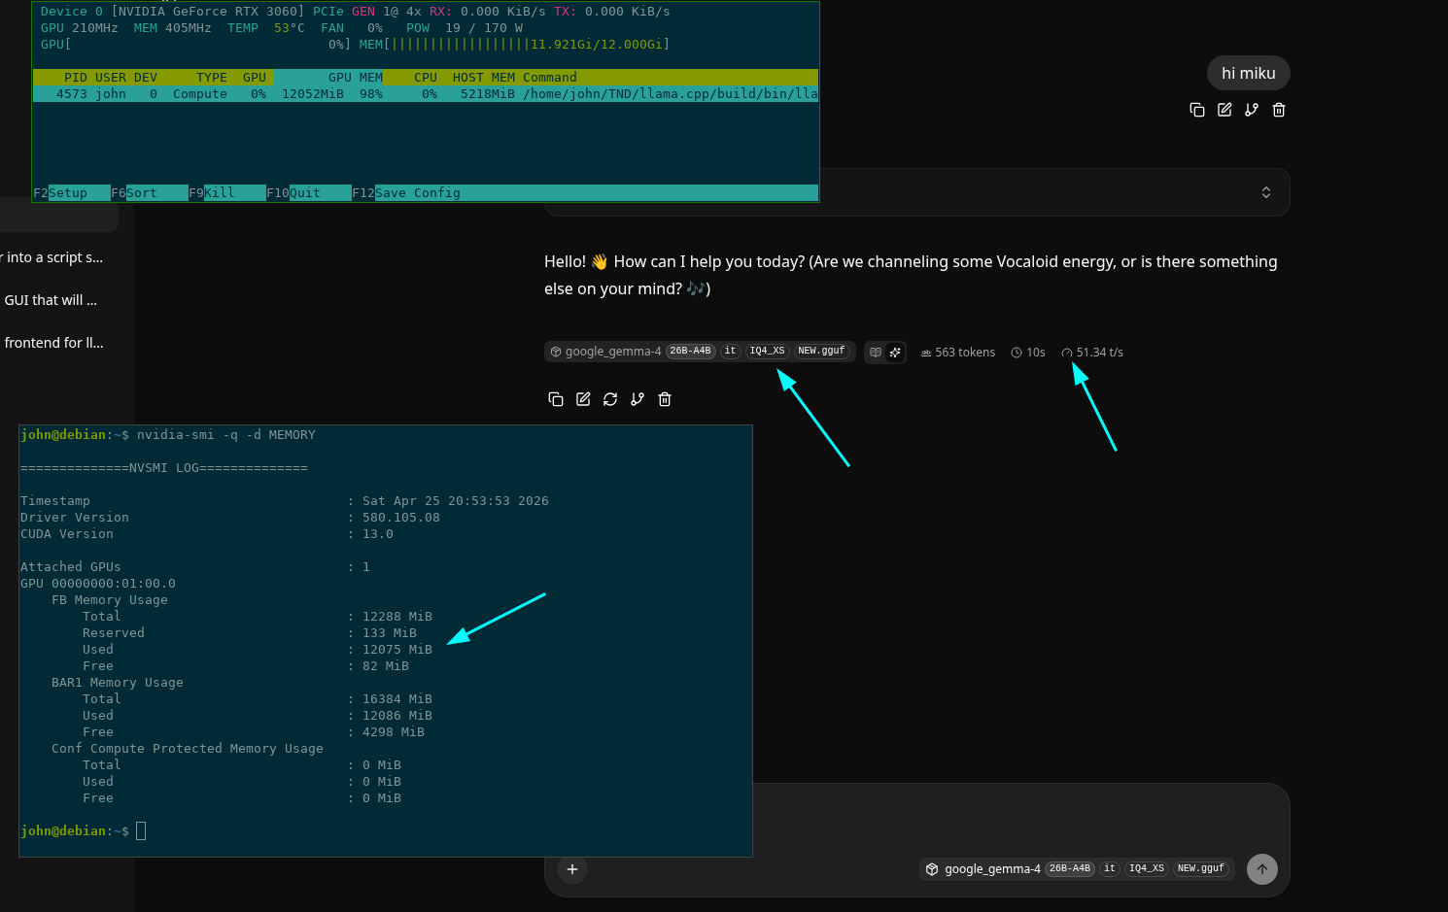
Task: Open the model selector in the chat input
Action: (1077, 869)
